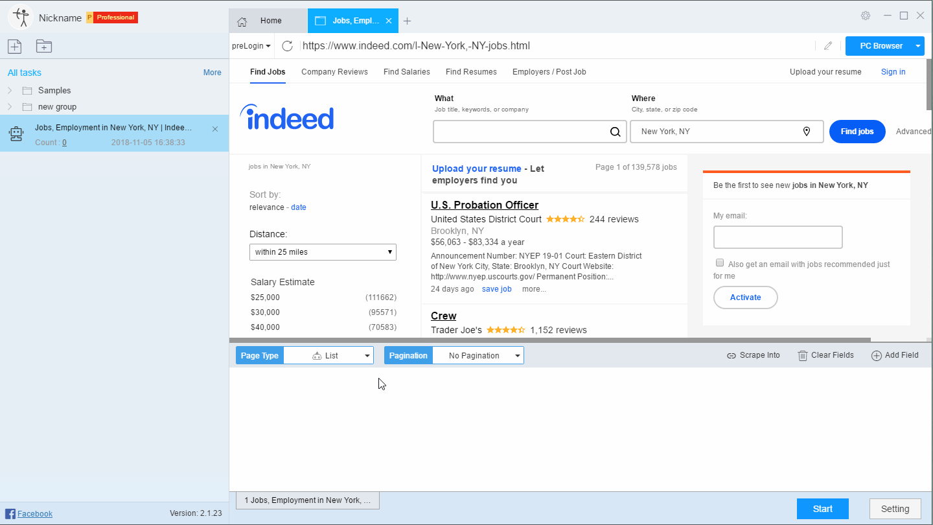Click Scrape Into link icon
This screenshot has width=933, height=525.
[731, 356]
